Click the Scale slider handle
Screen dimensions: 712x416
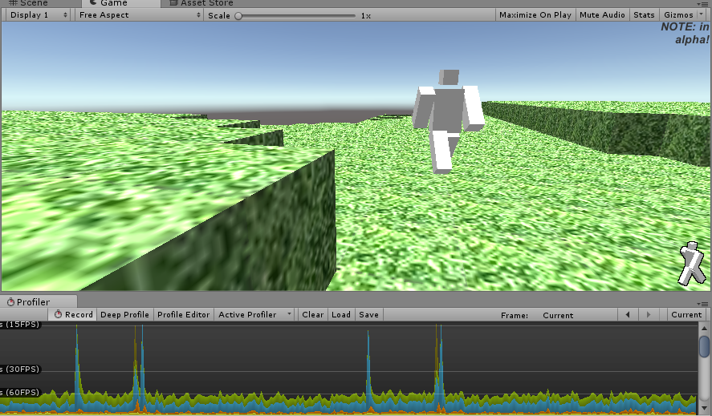238,15
